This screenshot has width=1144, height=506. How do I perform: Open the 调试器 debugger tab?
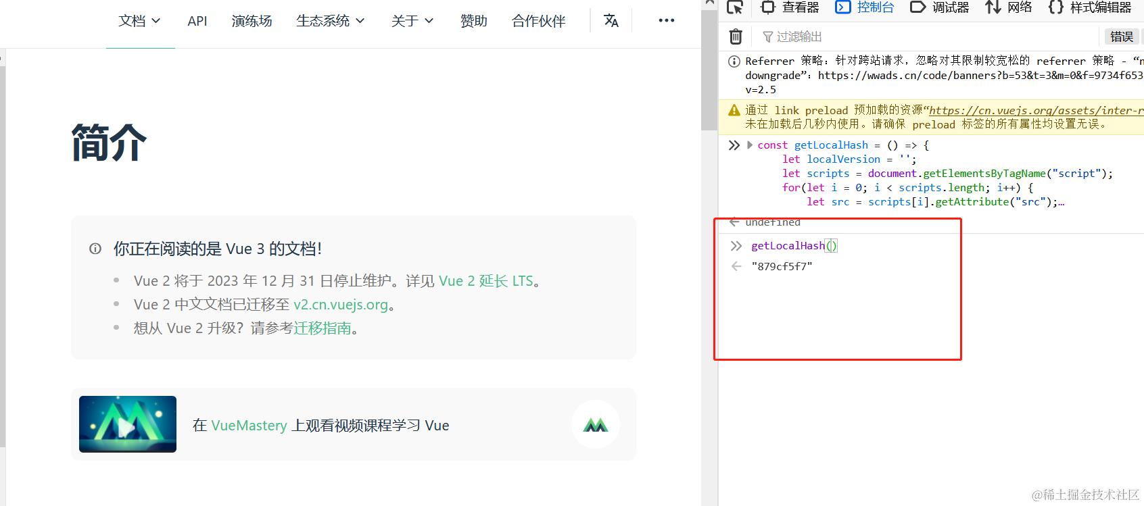940,7
